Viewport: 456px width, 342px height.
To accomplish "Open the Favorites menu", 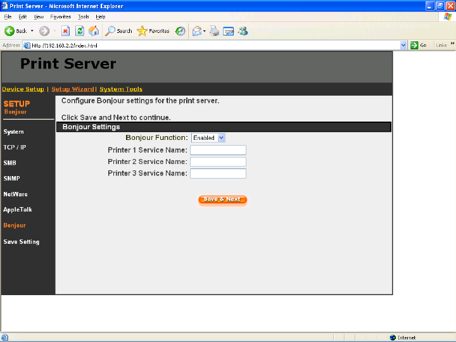I will 61,16.
